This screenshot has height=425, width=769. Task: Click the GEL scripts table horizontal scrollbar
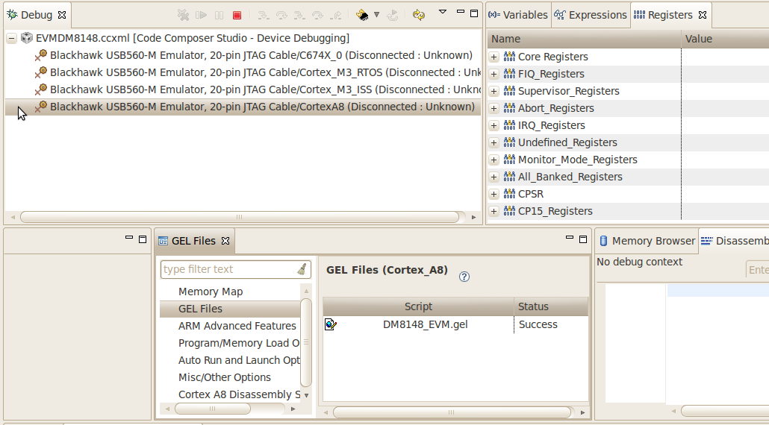[x=452, y=412]
